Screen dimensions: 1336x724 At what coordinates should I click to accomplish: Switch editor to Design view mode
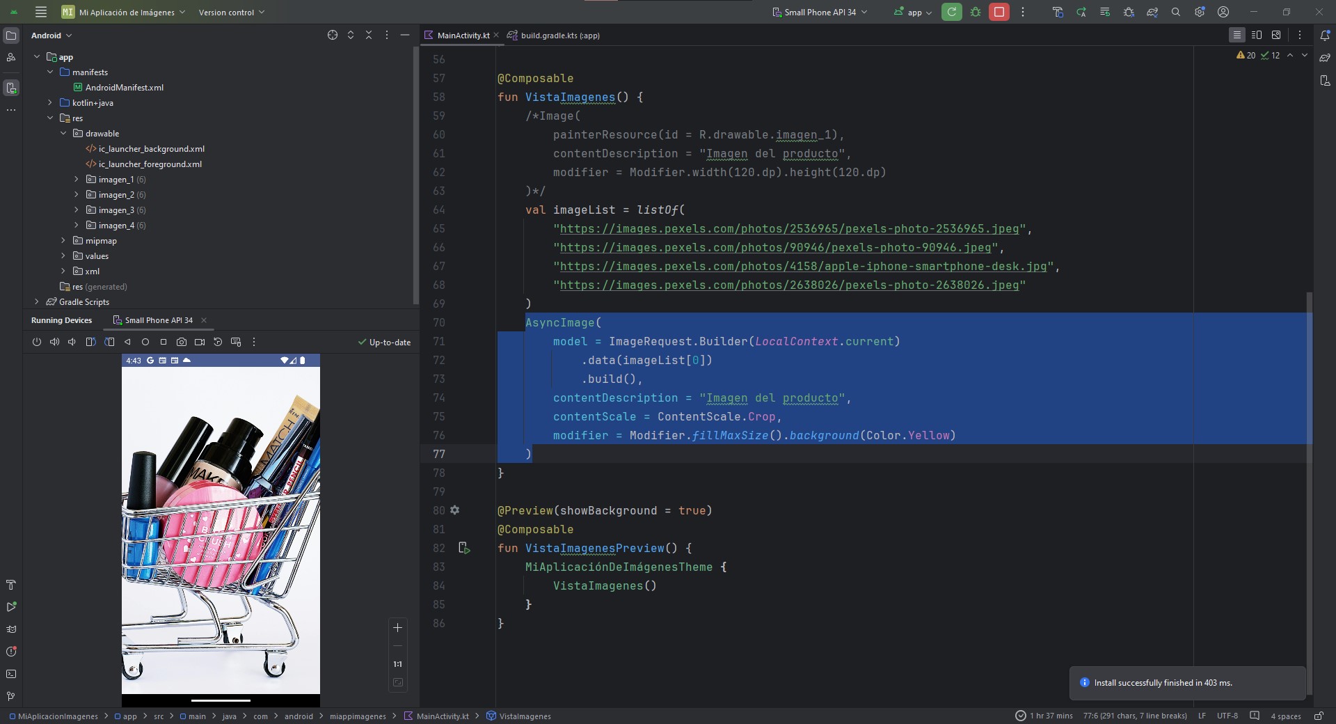pos(1276,35)
